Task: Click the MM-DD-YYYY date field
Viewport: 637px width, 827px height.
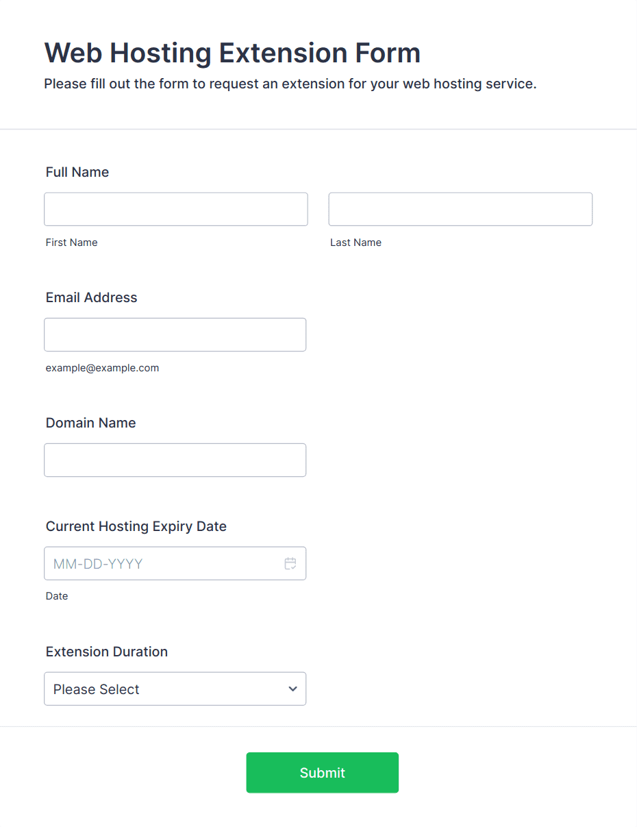Action: pyautogui.click(x=175, y=563)
